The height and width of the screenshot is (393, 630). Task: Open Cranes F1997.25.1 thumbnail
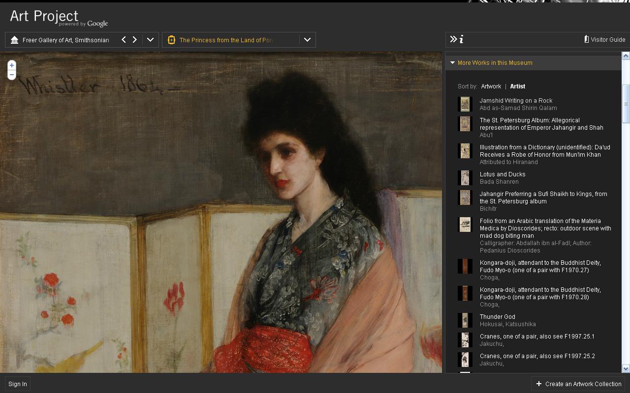point(465,340)
